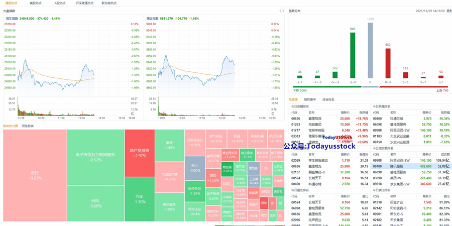This screenshot has height=226, width=452.
Task: Select the 建筑材料 +0.20% tile
Action: tap(213, 213)
